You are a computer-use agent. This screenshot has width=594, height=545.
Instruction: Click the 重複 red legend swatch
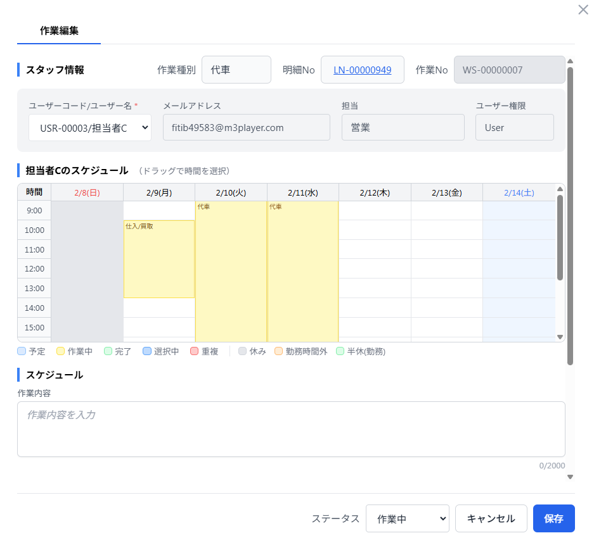click(x=195, y=351)
